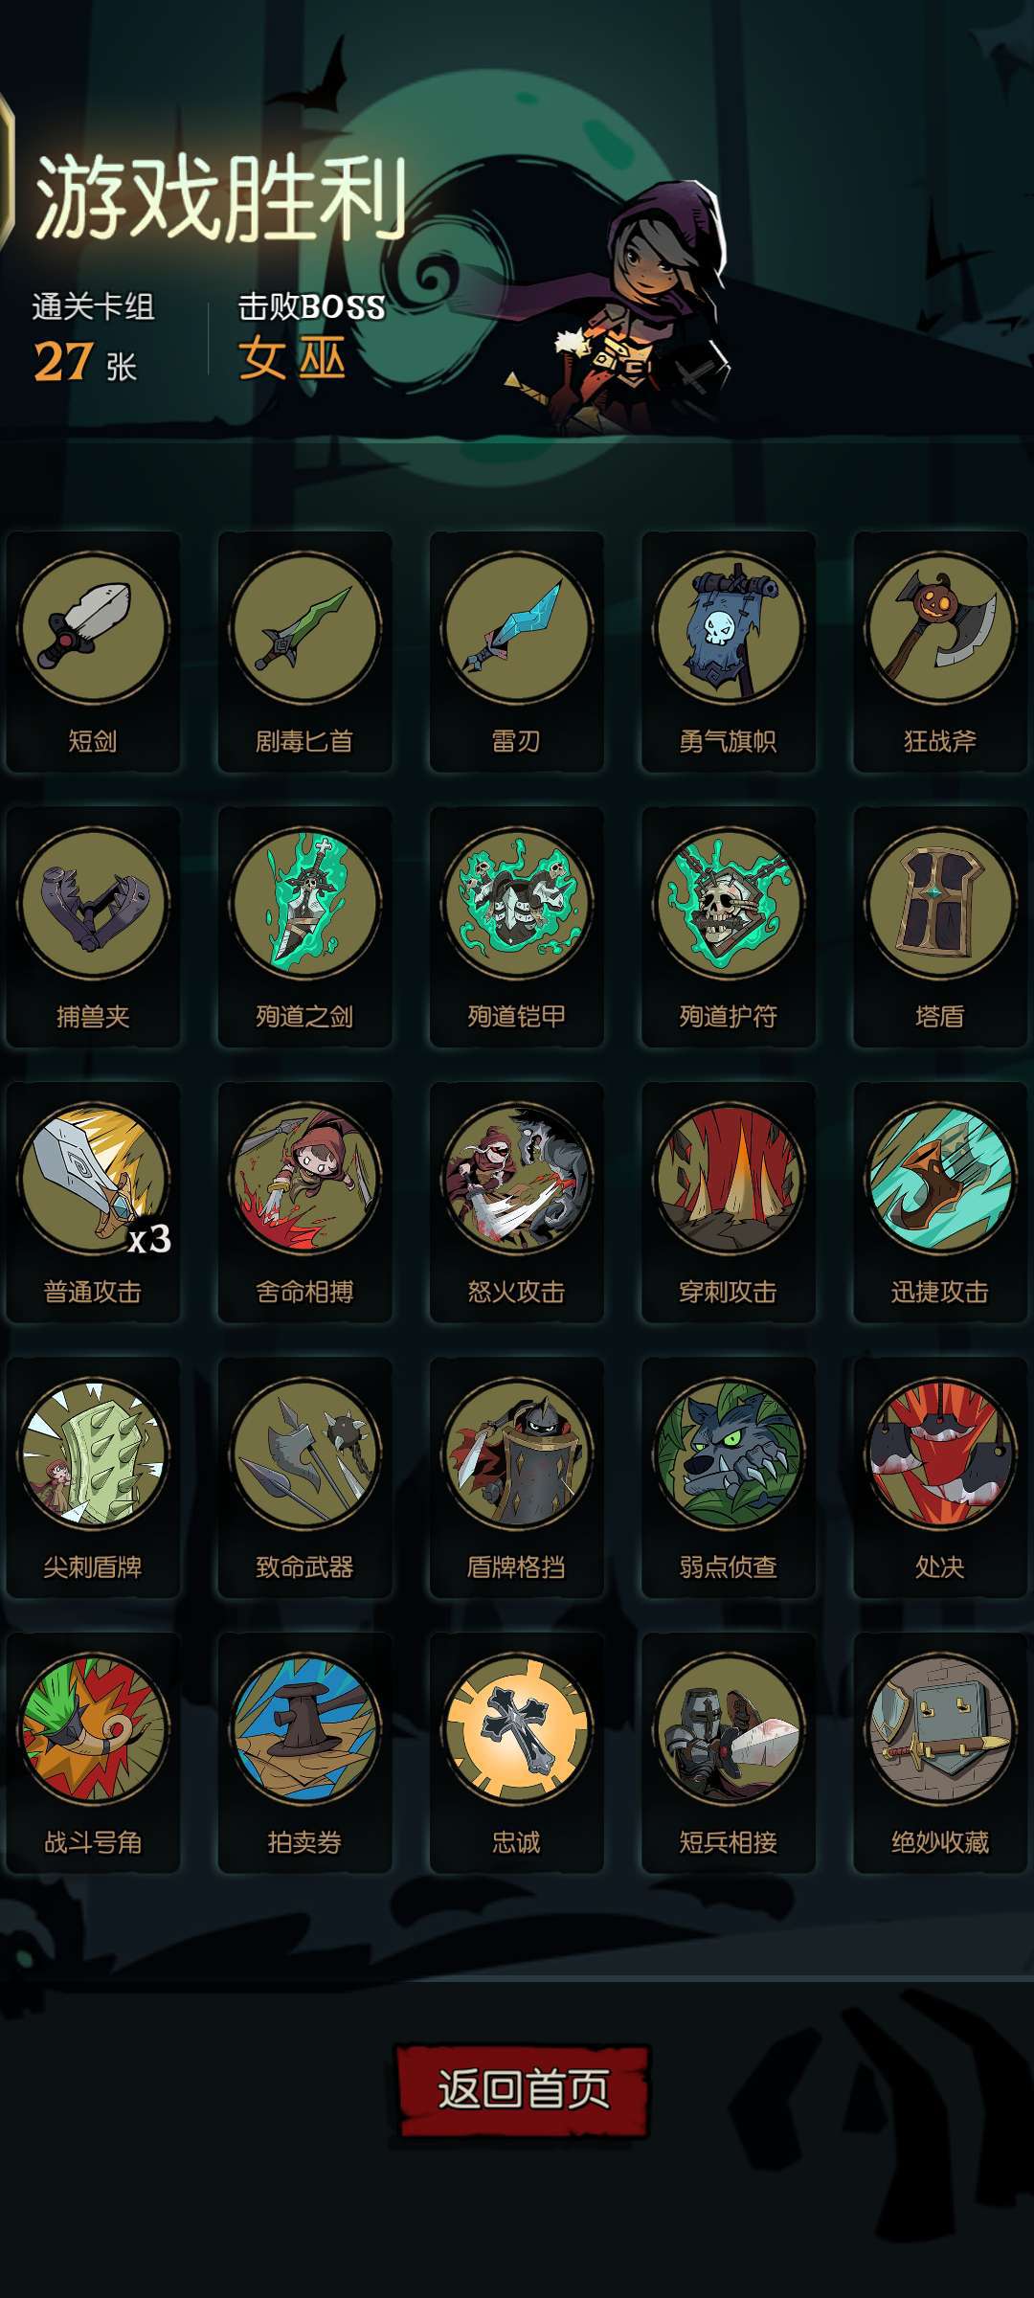This screenshot has width=1034, height=2298.
Task: Select the 剧毒匕首 poison dagger card
Action: pyautogui.click(x=304, y=651)
